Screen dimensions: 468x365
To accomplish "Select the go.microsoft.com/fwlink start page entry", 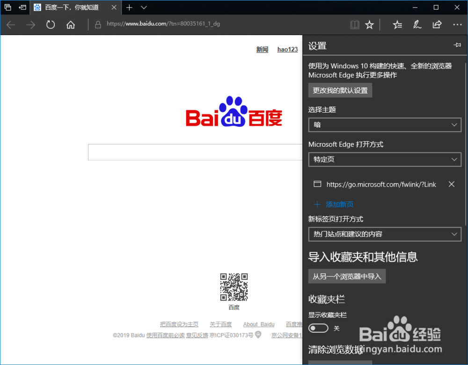I will pyautogui.click(x=381, y=185).
